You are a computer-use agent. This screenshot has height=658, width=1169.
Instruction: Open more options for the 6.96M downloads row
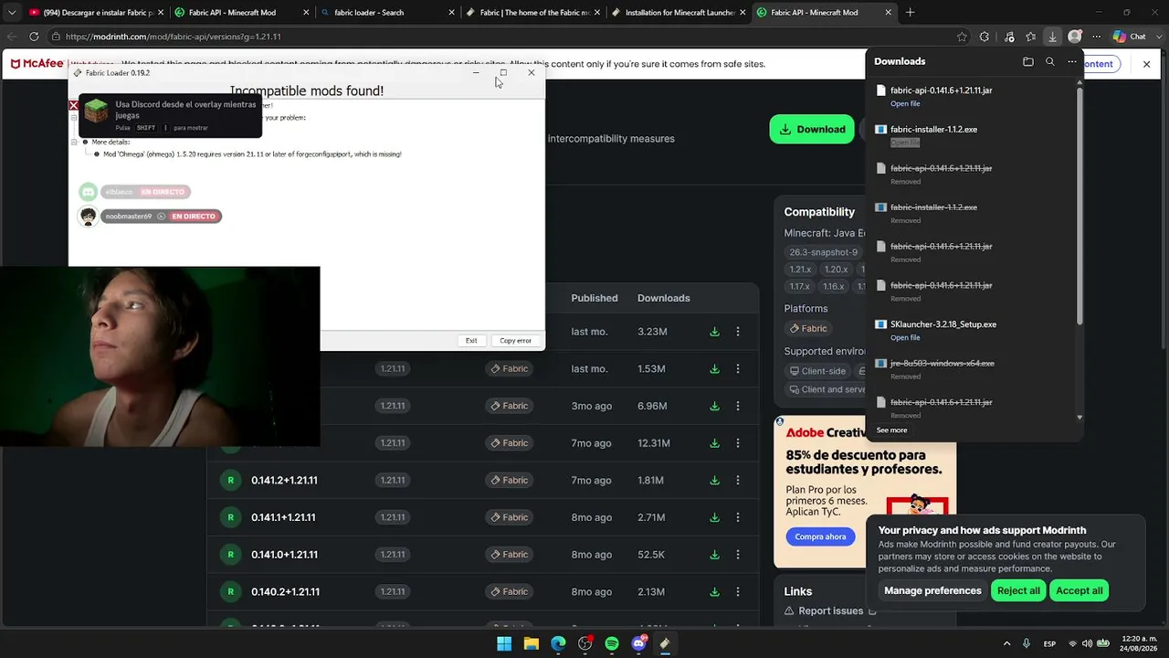pos(738,406)
